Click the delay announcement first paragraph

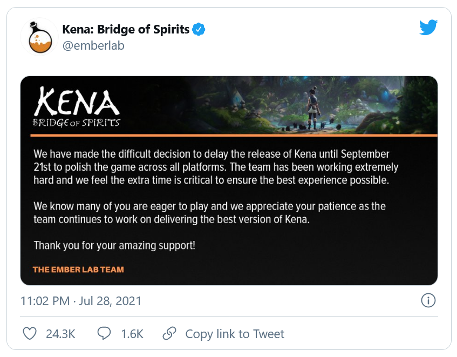[216, 167]
